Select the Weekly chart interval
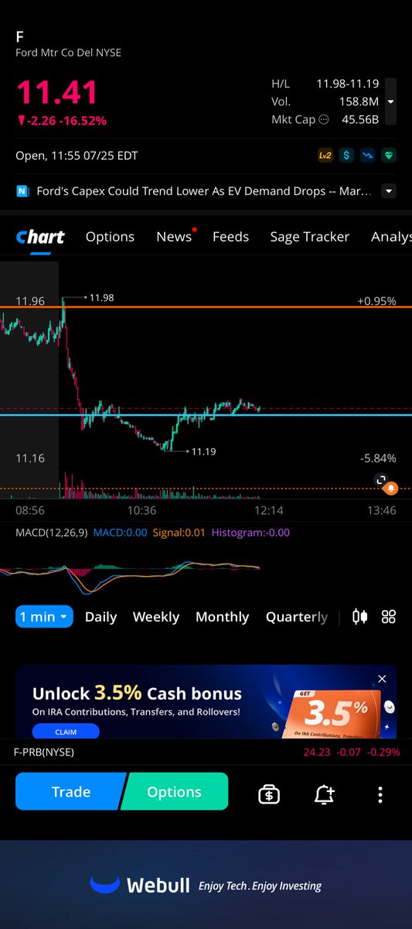 click(x=156, y=617)
